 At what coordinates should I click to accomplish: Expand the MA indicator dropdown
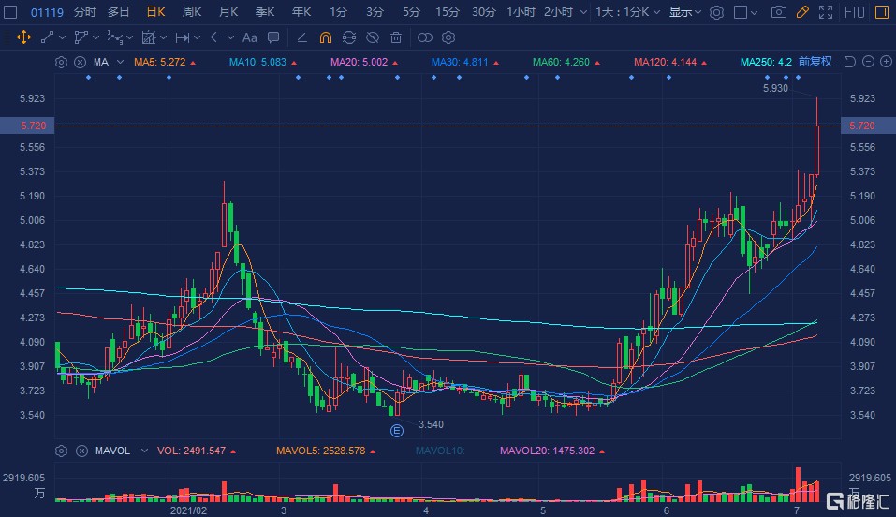[x=120, y=62]
